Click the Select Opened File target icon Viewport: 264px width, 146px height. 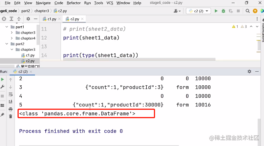4,19
